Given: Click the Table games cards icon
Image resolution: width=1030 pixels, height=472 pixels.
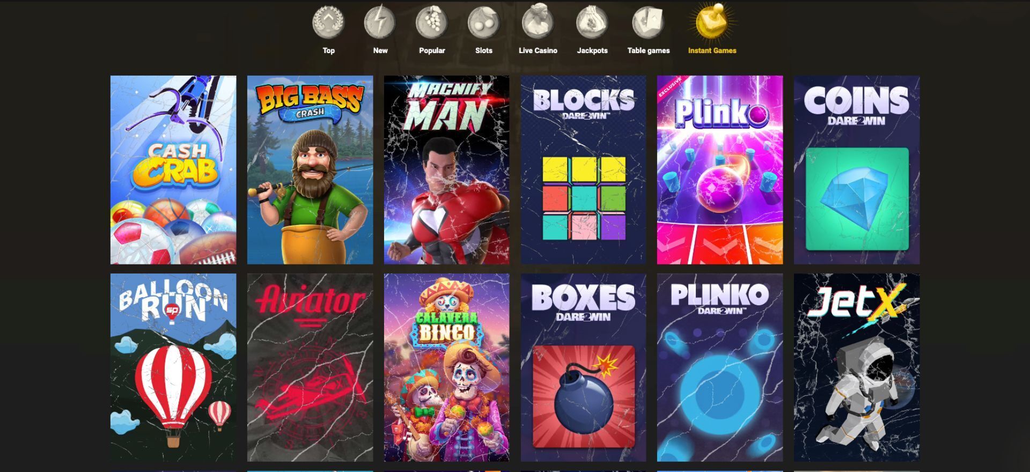Looking at the screenshot, I should tap(648, 22).
